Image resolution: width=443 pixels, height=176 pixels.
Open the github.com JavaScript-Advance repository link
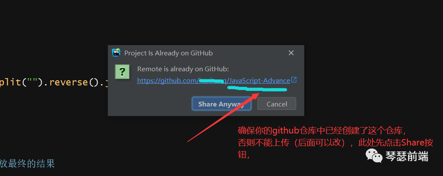[214, 81]
